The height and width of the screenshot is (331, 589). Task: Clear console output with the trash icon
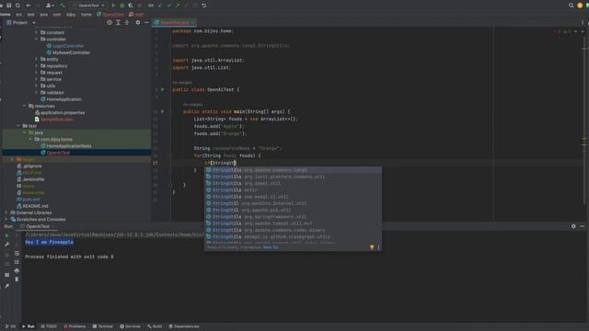(x=17, y=280)
